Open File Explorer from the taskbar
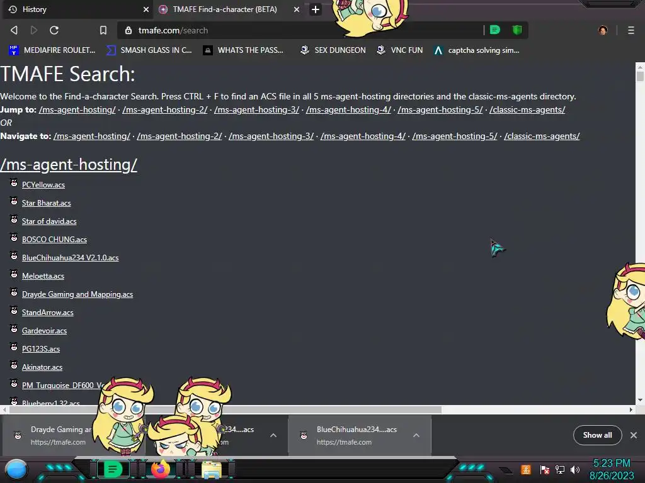 (212, 470)
